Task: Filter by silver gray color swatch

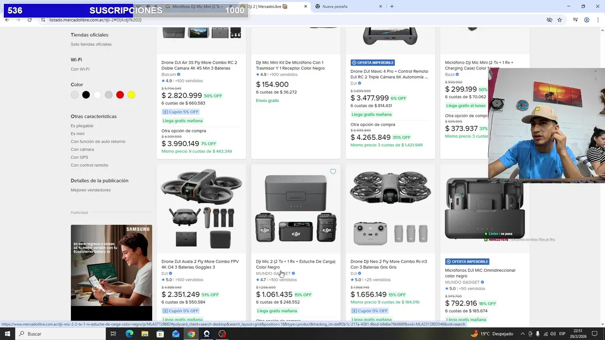Action: (x=109, y=95)
